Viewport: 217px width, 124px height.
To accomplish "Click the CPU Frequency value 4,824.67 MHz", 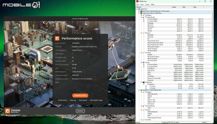I will [x=77, y=50].
